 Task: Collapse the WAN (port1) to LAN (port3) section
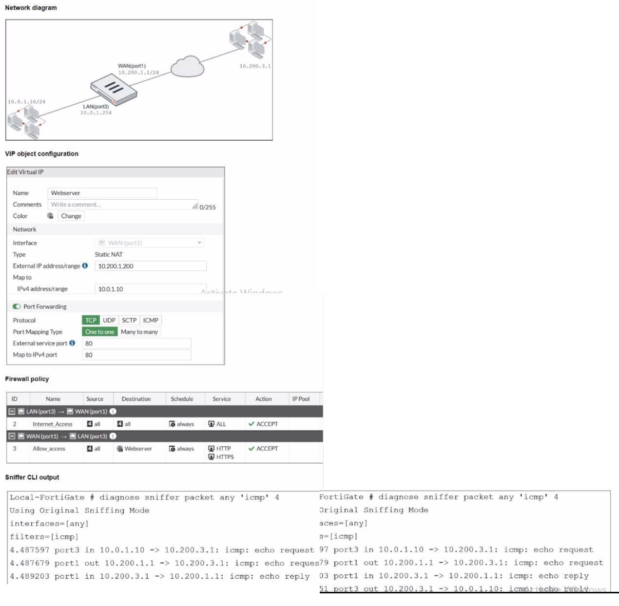tap(12, 436)
